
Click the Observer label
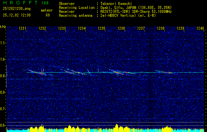point(67,4)
